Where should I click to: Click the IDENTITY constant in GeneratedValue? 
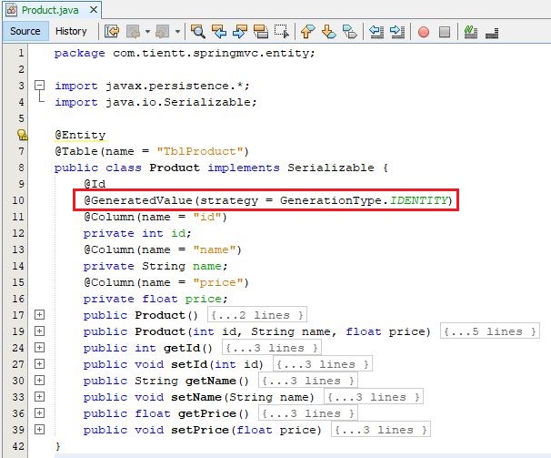click(419, 200)
